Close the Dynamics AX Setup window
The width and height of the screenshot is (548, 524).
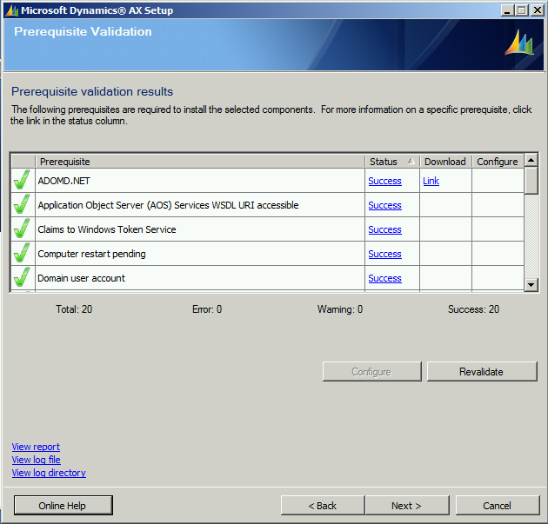537,10
